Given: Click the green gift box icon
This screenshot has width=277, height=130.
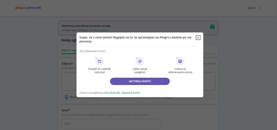Looking at the screenshot, I should tap(212, 27).
